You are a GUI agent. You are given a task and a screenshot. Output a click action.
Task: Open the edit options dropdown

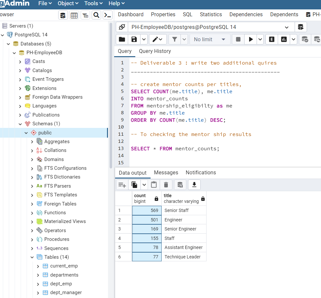[160, 39]
